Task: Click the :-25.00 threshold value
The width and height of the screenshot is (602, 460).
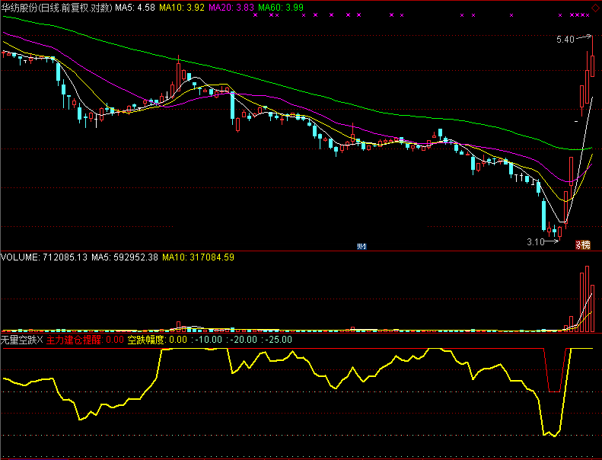Action: pyautogui.click(x=277, y=340)
